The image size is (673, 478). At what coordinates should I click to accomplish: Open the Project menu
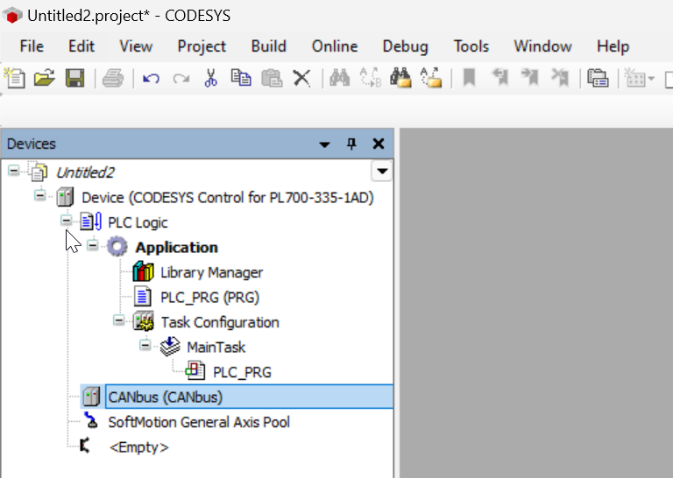tap(202, 46)
